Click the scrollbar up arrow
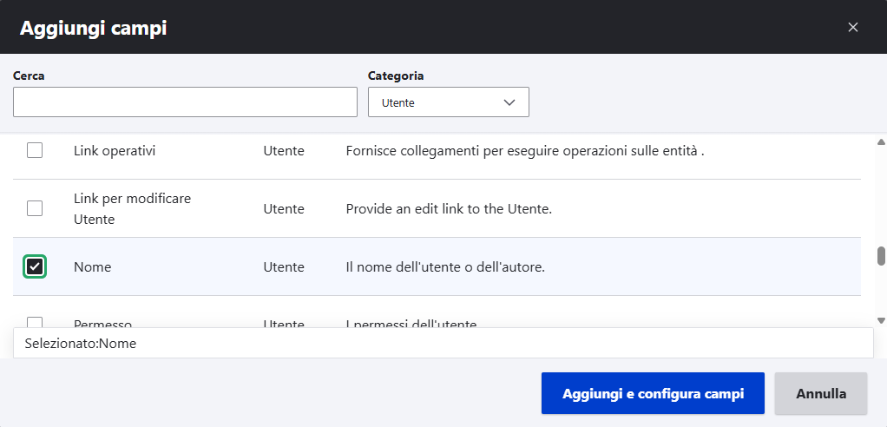The height and width of the screenshot is (427, 887). tap(881, 141)
